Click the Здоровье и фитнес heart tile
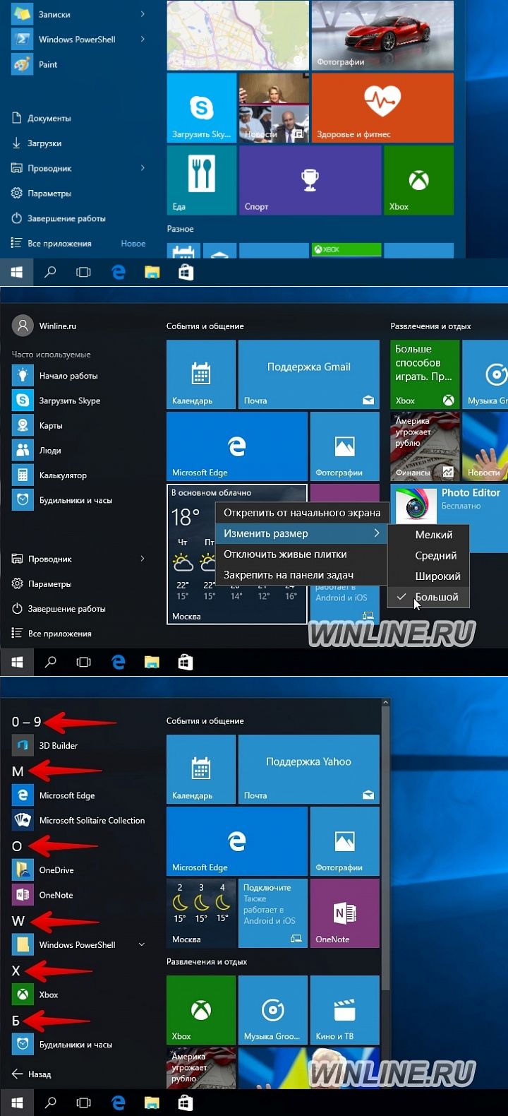Viewport: 508px width, 1116px height. click(x=382, y=108)
